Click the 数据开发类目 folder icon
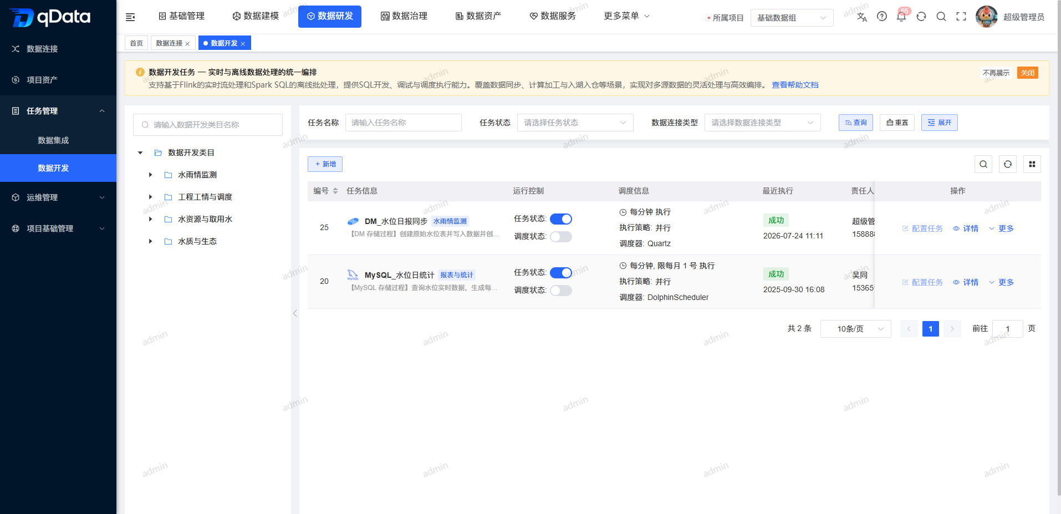 [x=158, y=152]
